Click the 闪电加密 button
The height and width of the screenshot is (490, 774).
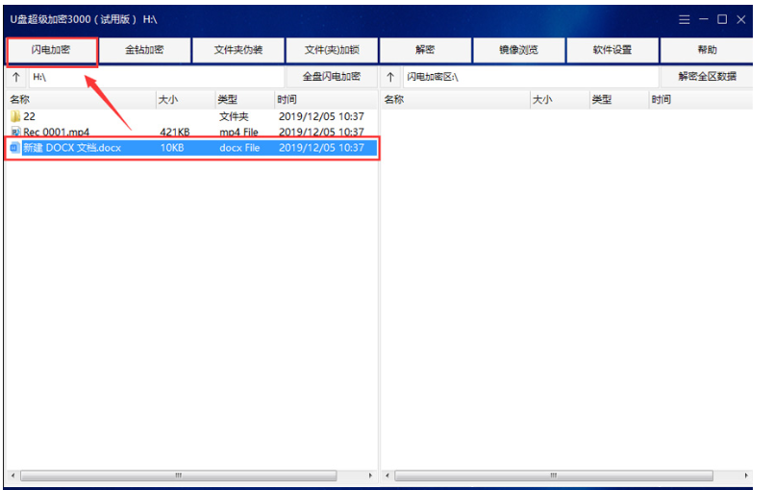[x=51, y=50]
